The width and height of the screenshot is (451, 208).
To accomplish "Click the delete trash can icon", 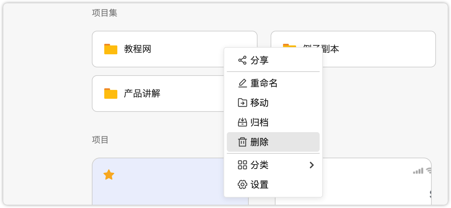I will click(x=242, y=142).
